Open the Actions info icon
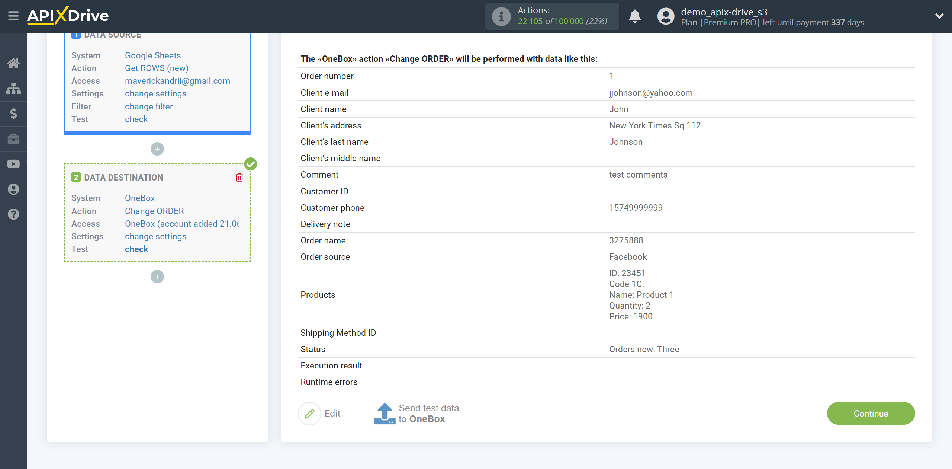The height and width of the screenshot is (469, 952). pyautogui.click(x=501, y=16)
